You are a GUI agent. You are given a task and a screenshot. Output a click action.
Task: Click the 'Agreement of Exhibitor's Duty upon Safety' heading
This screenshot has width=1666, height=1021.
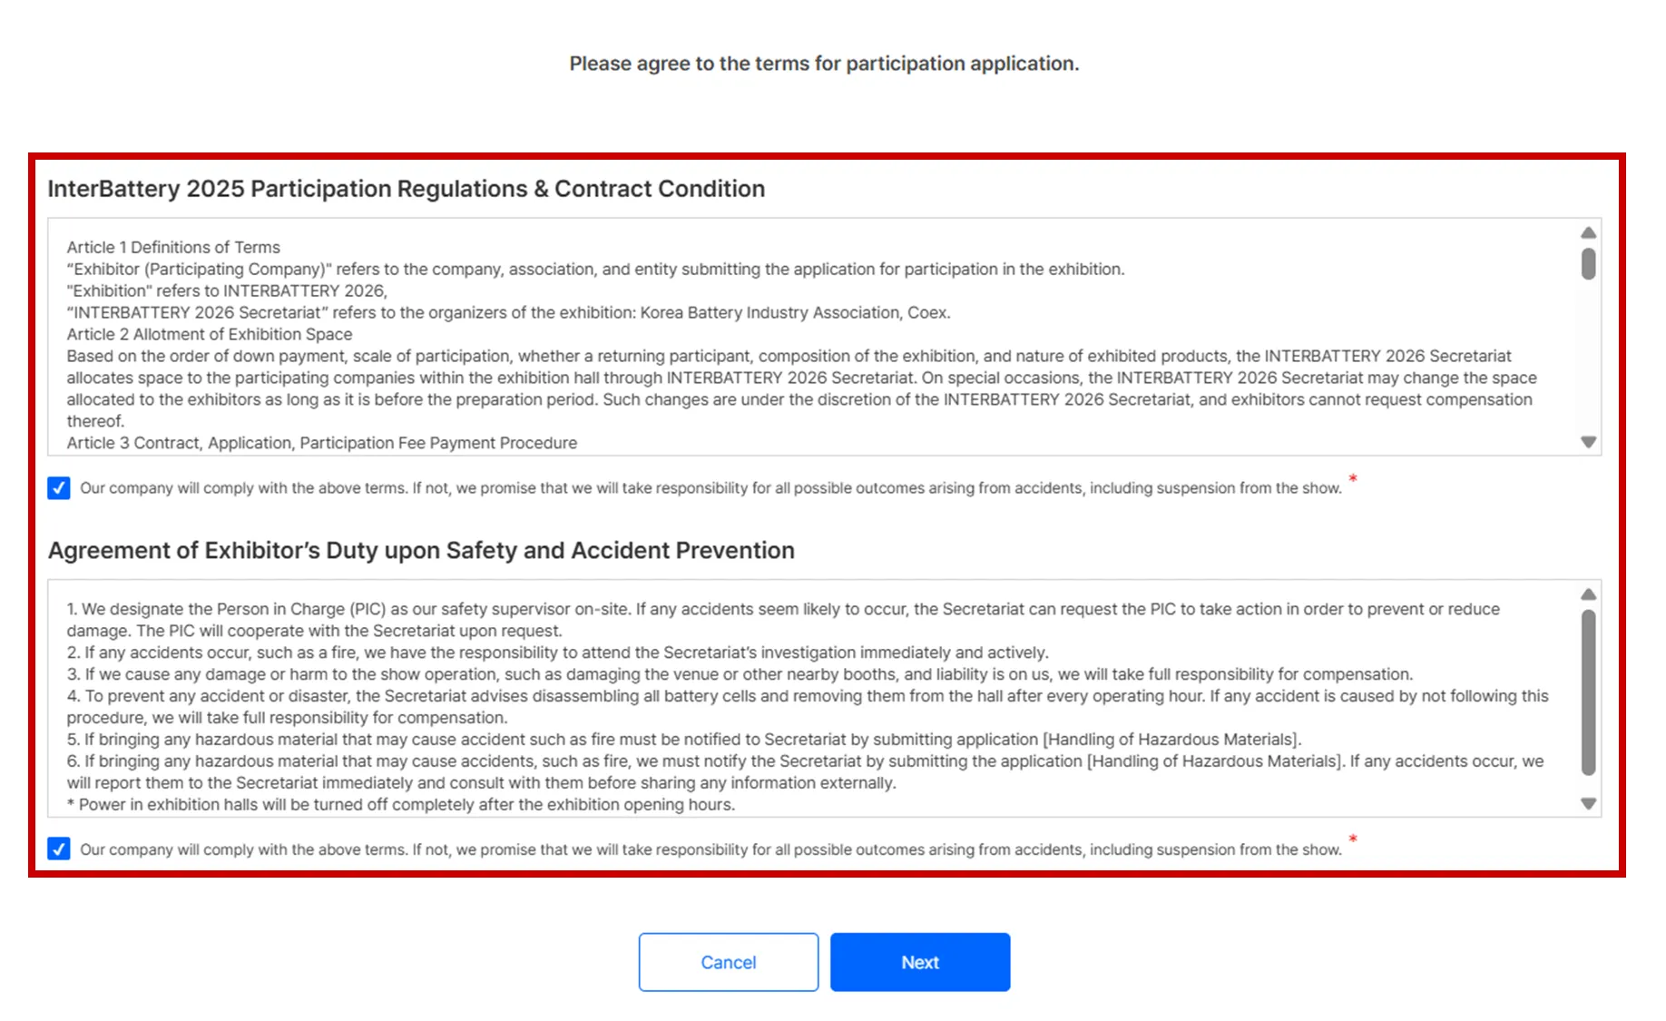click(421, 551)
